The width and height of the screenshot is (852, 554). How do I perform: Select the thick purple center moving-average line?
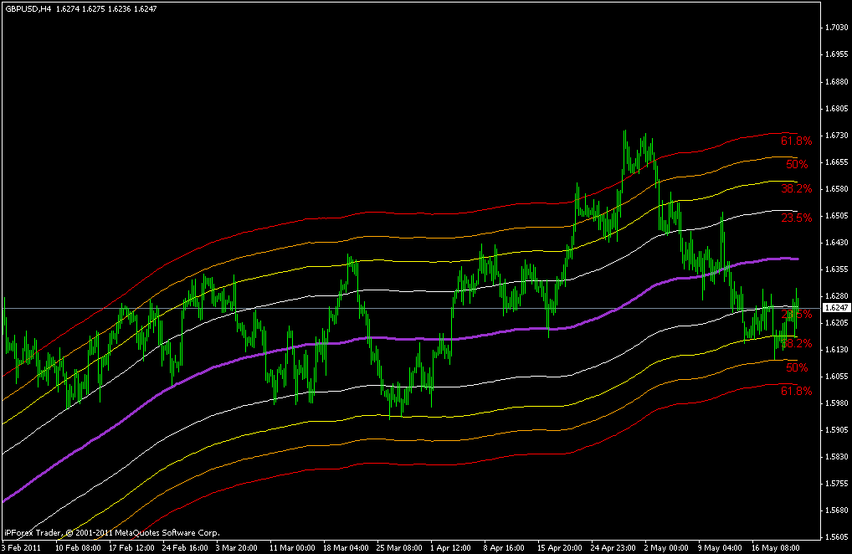[402, 339]
